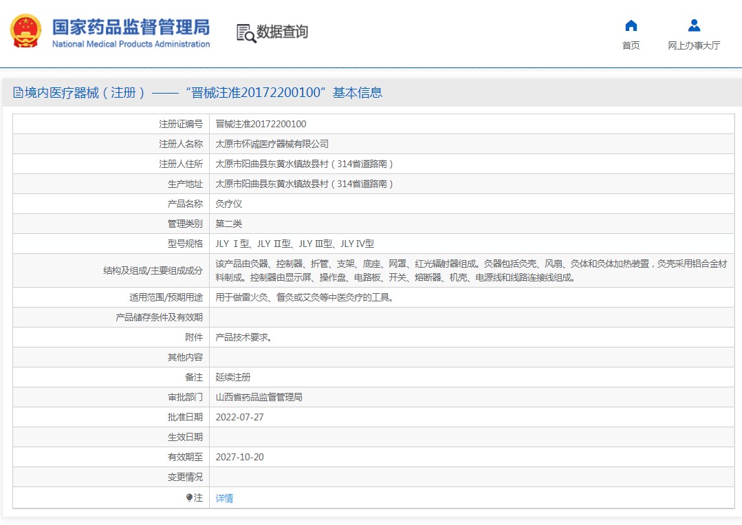The image size is (742, 525).
Task: Open 网上办事大厅 user icon
Action: pos(694,25)
